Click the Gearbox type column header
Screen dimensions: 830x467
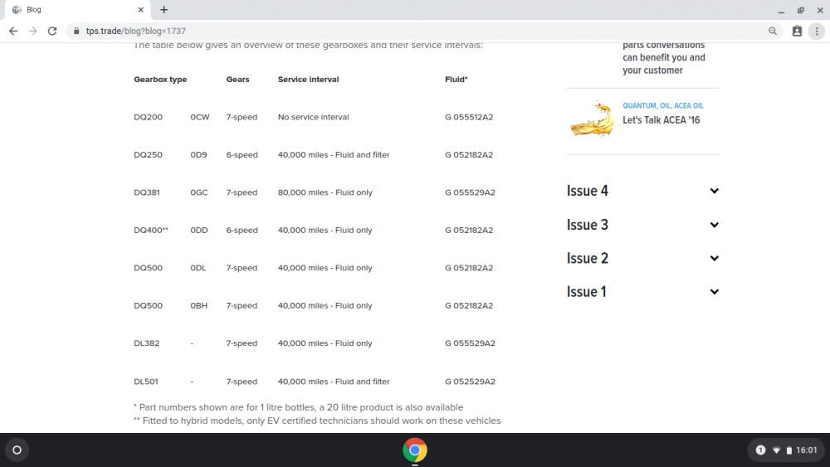[x=160, y=80]
